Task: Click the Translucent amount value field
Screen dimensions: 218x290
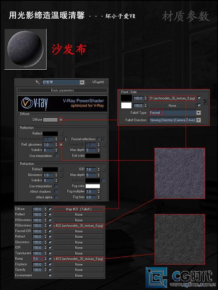Action: point(38,253)
